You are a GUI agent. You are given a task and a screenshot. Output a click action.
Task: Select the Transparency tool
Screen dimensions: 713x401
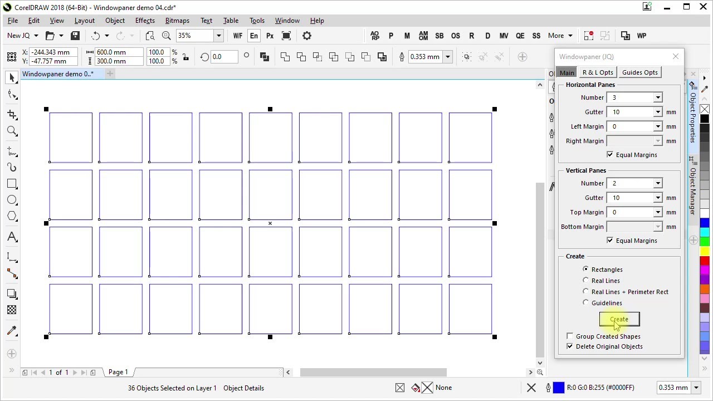click(12, 310)
